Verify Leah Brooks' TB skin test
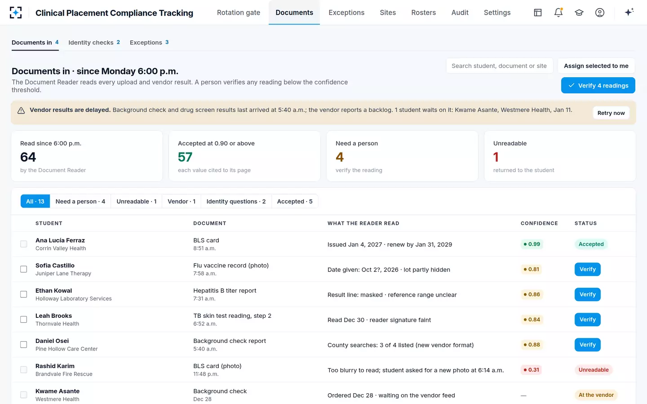The image size is (647, 404). 588,320
